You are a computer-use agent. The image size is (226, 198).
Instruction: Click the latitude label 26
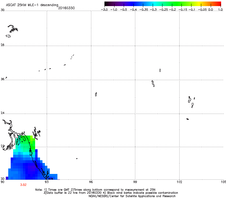2,79
